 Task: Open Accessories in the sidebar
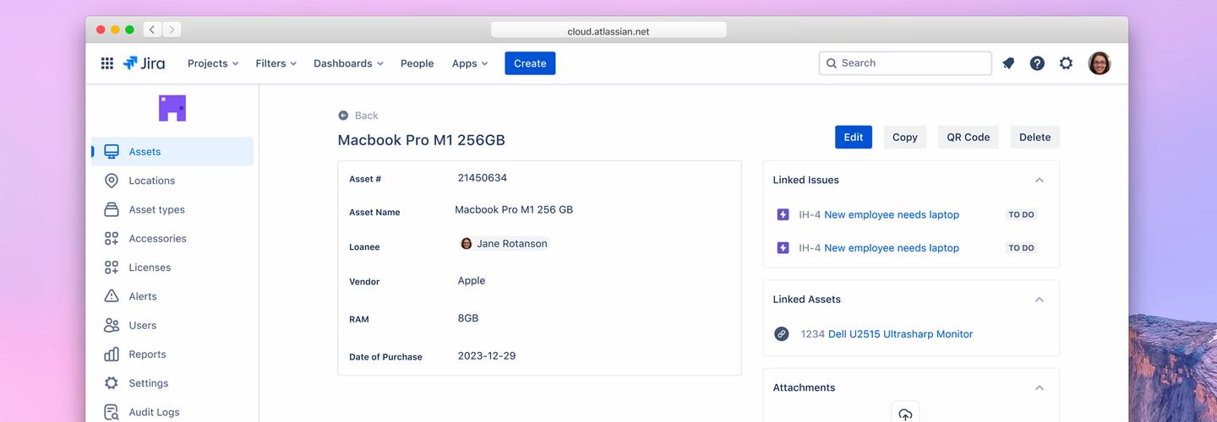pyautogui.click(x=172, y=239)
